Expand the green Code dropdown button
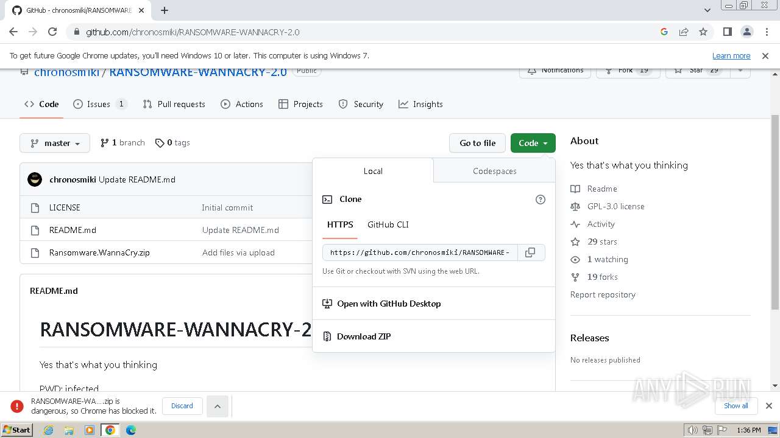 pyautogui.click(x=533, y=143)
